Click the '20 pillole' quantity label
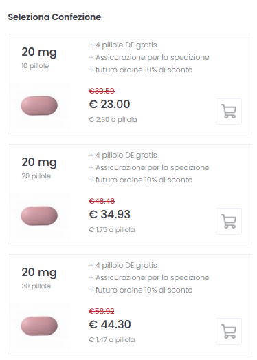 (x=36, y=176)
